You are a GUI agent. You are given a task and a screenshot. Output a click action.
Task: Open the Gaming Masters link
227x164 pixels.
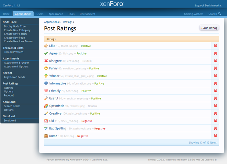pos(194,14)
